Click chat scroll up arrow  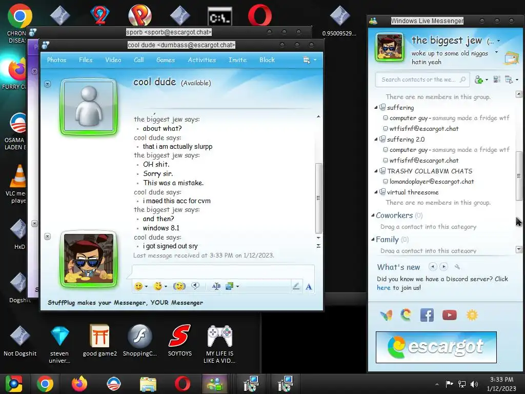[x=318, y=116]
